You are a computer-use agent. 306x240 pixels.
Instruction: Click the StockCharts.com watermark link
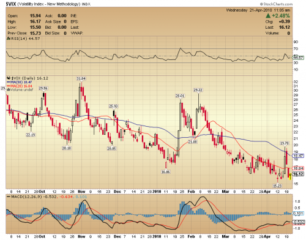pos(276,4)
